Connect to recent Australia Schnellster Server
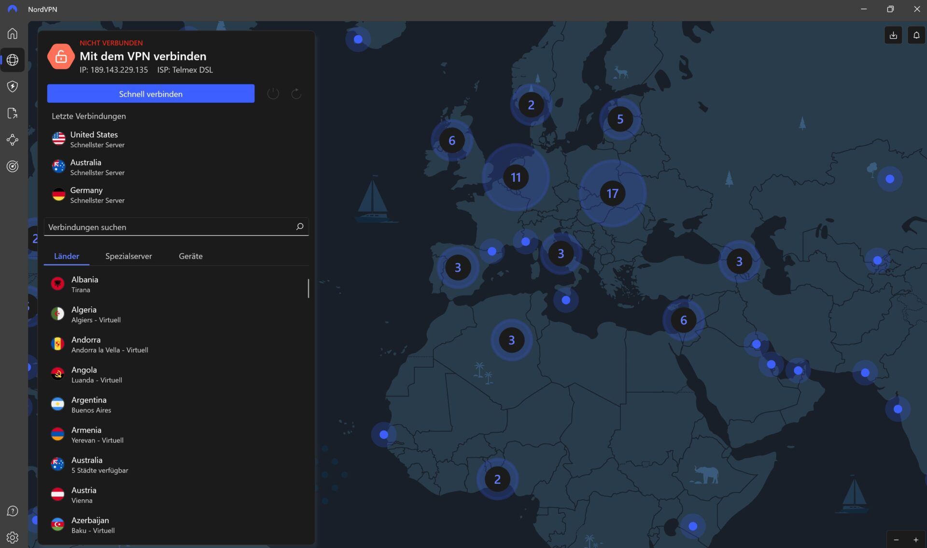This screenshot has height=548, width=927. [176, 167]
